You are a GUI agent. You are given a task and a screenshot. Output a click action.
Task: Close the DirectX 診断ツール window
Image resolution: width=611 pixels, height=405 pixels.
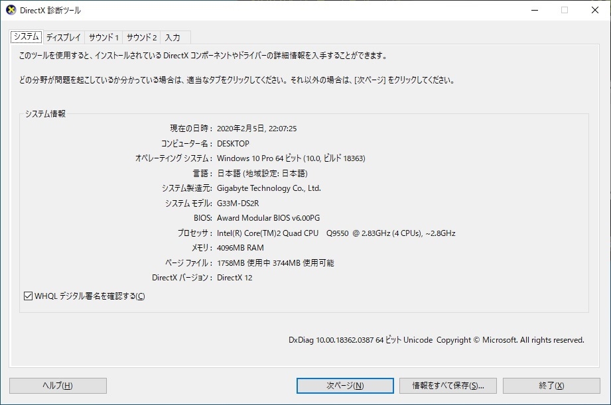pos(594,10)
